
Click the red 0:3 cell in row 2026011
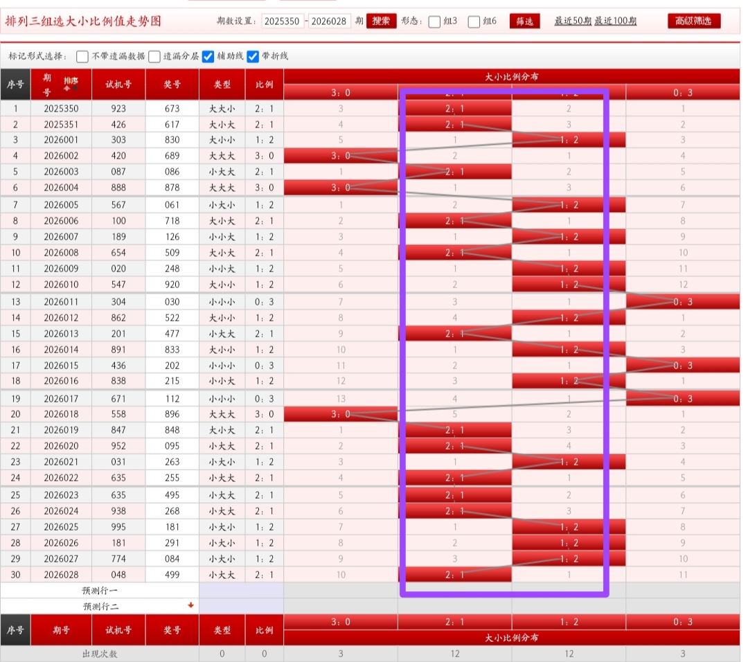click(682, 301)
